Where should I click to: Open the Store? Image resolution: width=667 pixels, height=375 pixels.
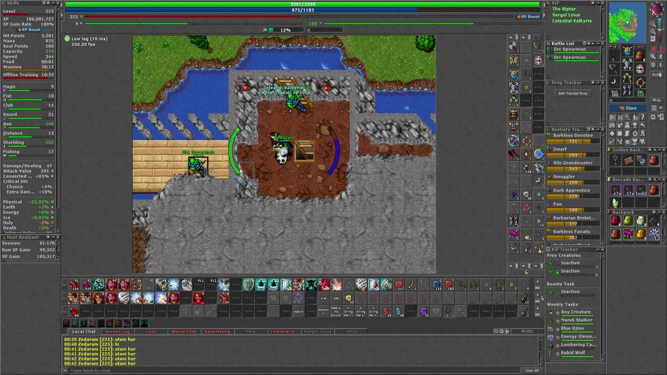coord(627,108)
